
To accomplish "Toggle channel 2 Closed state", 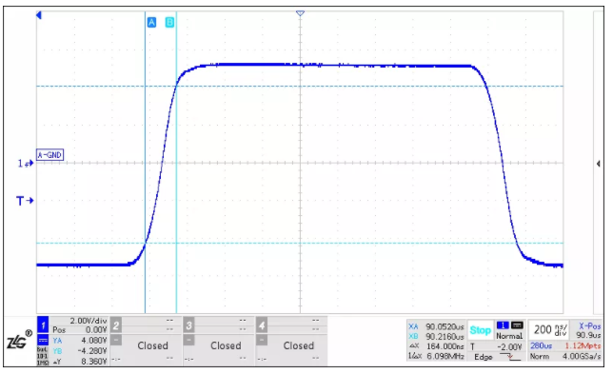I will point(152,345).
